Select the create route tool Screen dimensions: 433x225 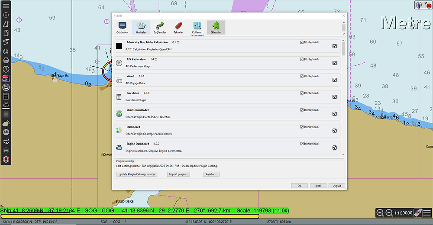point(6,24)
